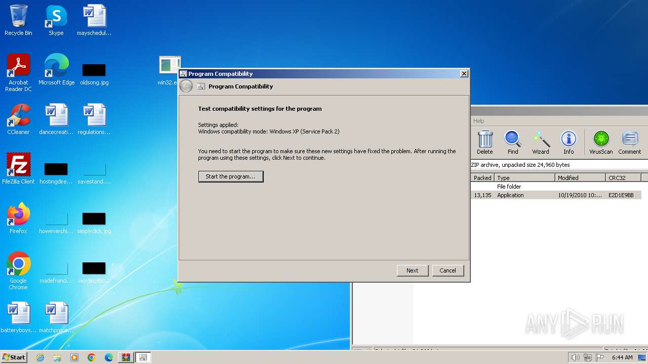This screenshot has height=364, width=648.
Task: Select the mayschedul... Word document icon
Action: click(94, 21)
